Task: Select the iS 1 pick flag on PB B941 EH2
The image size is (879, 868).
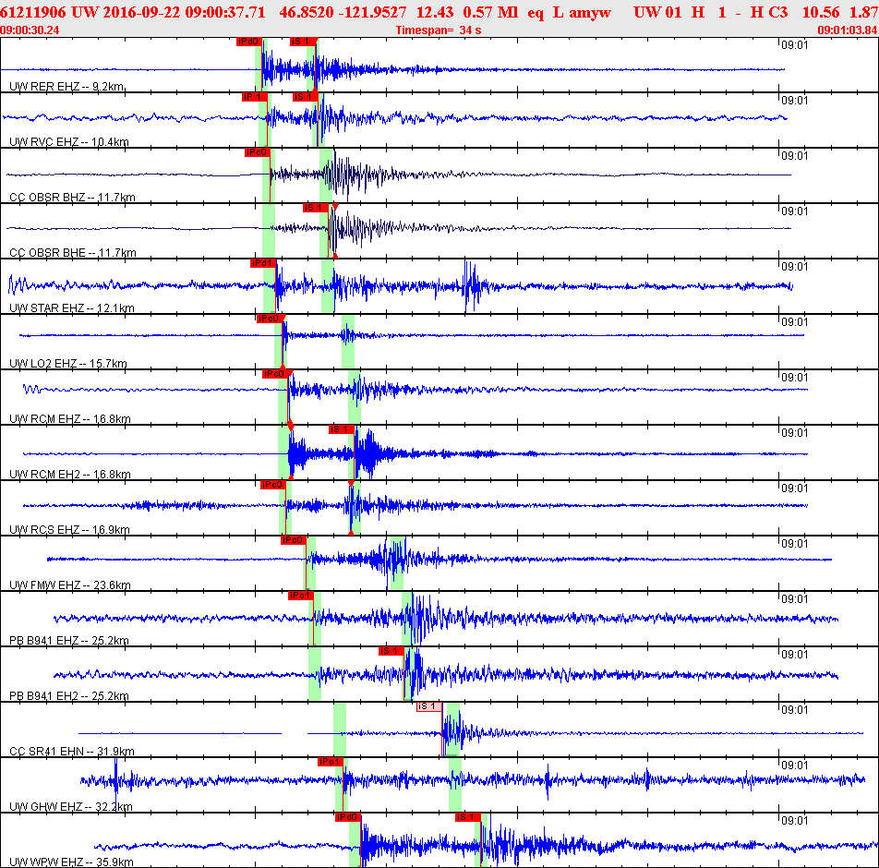Action: click(x=391, y=651)
